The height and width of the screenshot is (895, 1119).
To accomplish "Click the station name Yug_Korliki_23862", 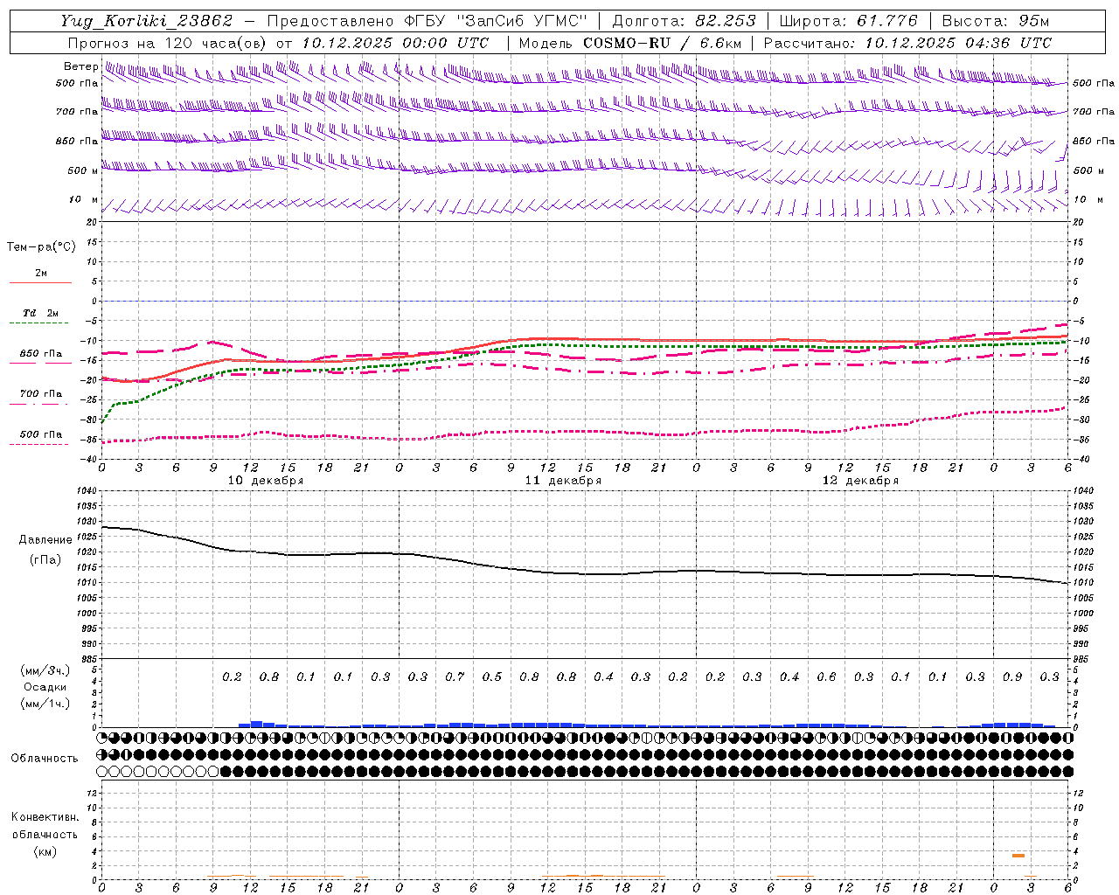I will coord(147,21).
